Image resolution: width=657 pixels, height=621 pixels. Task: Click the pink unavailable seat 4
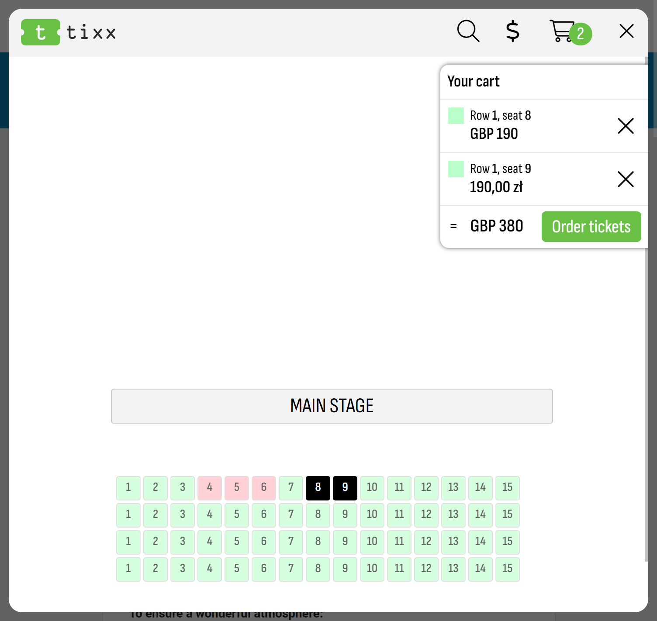[x=210, y=488]
